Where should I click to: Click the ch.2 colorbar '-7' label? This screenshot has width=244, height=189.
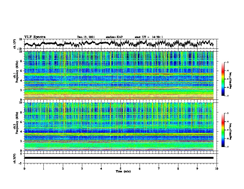[x=227, y=147]
